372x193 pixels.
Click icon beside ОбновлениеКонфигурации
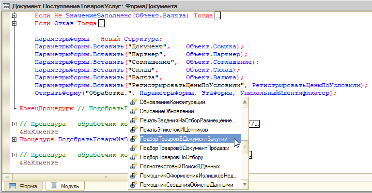134,102
